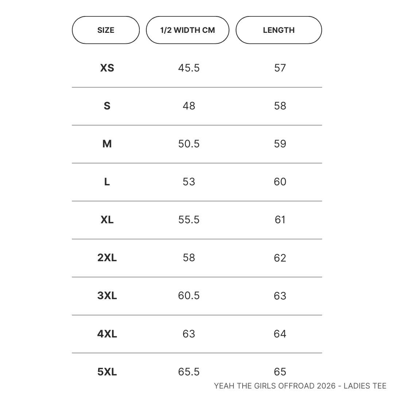Select the S size row label
Image resolution: width=394 pixels, height=394 pixels.
point(107,106)
